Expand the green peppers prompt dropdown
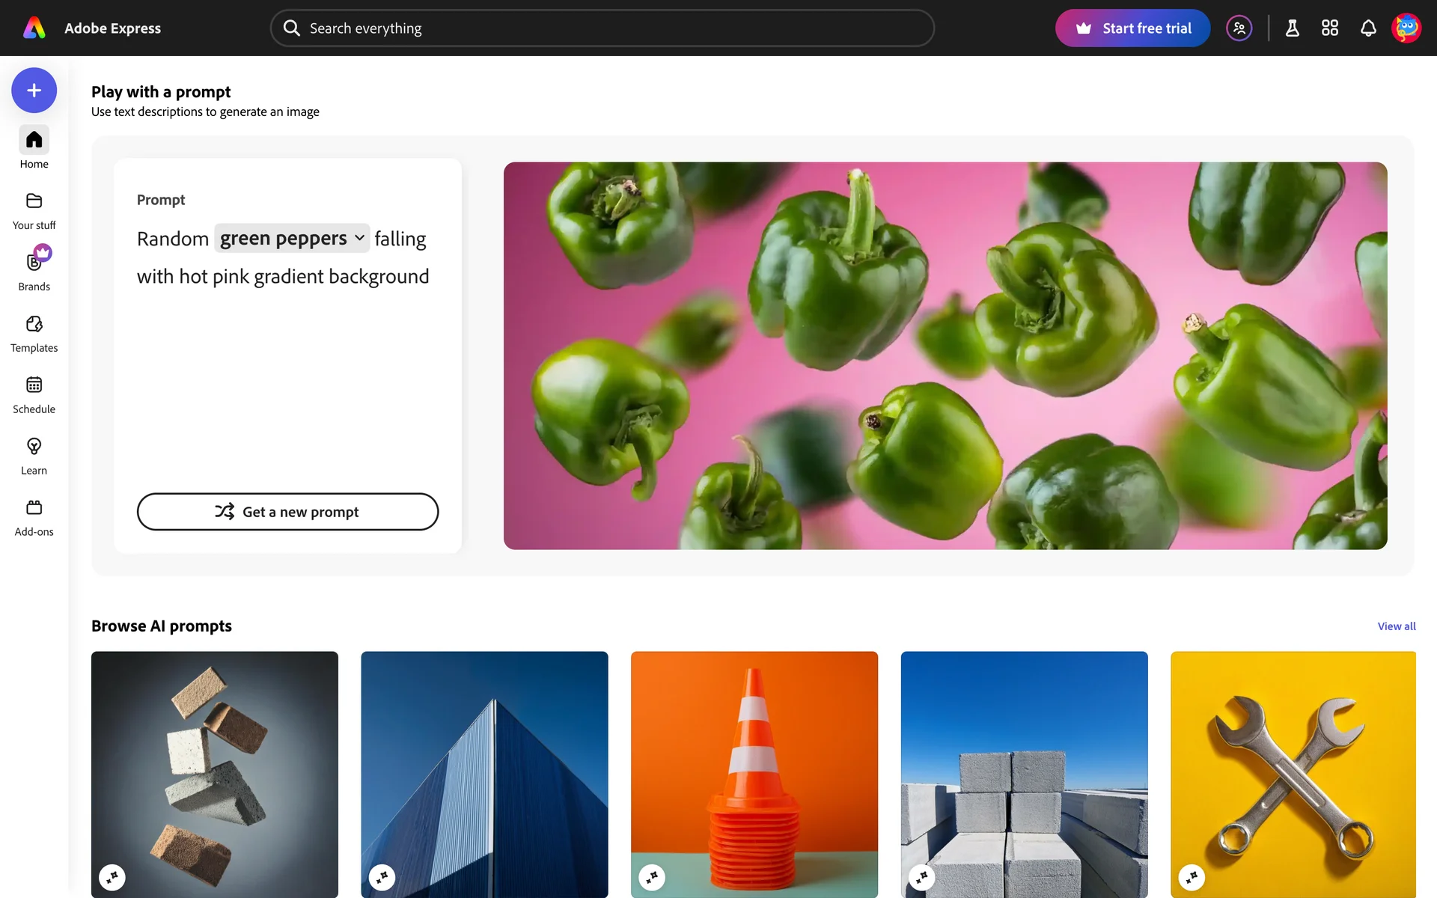1437x898 pixels. point(292,238)
